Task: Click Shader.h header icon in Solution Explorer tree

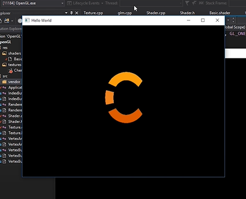Action: point(4,122)
